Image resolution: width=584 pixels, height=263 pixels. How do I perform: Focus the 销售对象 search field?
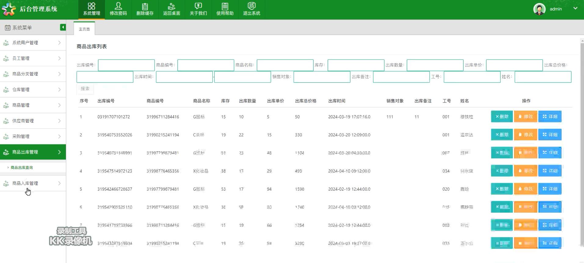point(322,77)
